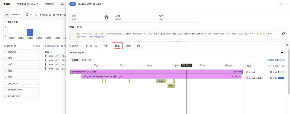Screen dimensions: 290x114
Task: Expand the container_name filter
Action: coord(21,90)
